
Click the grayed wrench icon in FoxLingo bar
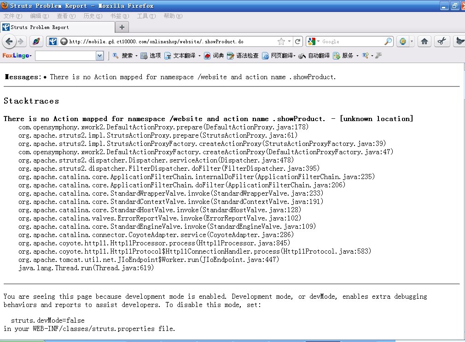(378, 56)
